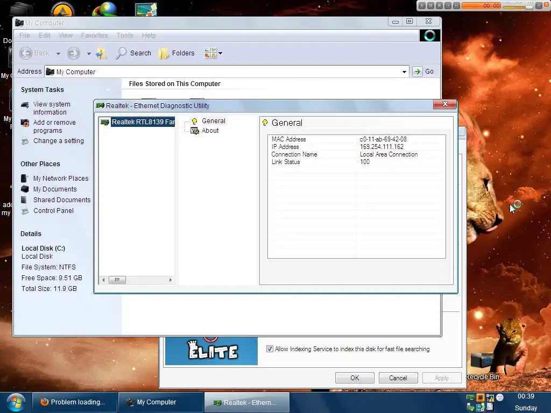Click the About icon in the Realtek tree
The height and width of the screenshot is (413, 551).
pos(194,131)
